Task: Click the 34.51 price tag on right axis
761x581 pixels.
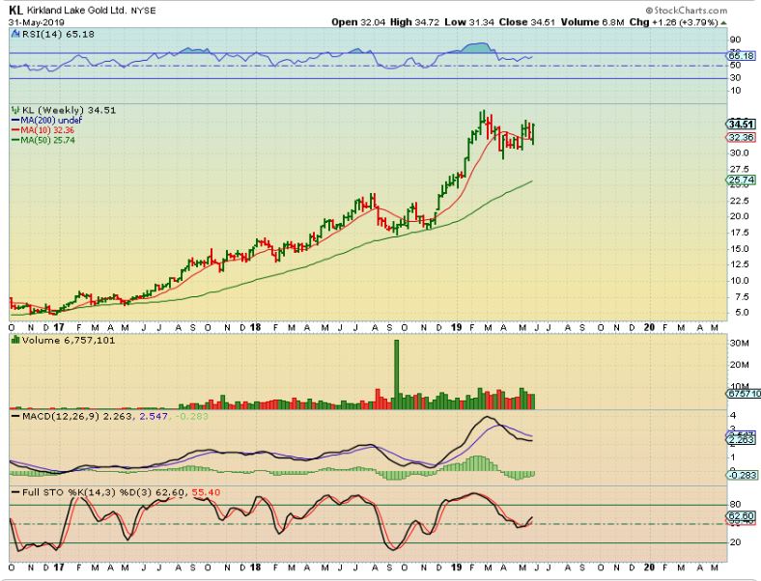Action: click(741, 124)
